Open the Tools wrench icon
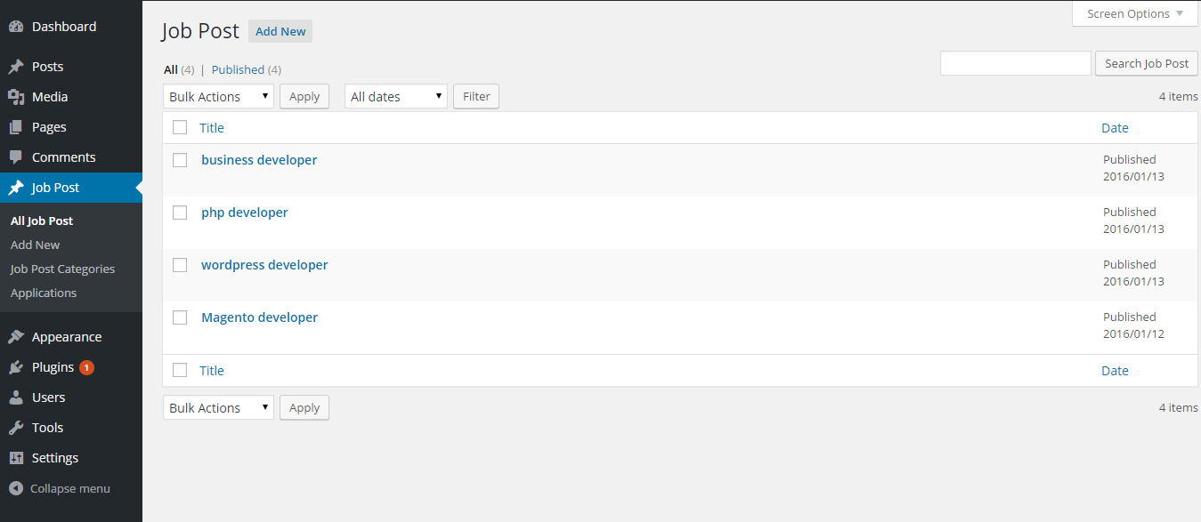 pyautogui.click(x=16, y=428)
